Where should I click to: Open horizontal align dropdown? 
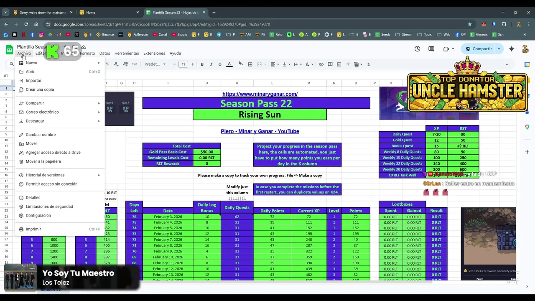[274, 64]
